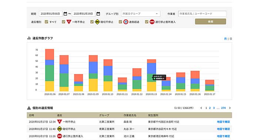
Task: Click the 2020.01.11 axis label
Action: [x=122, y=94]
